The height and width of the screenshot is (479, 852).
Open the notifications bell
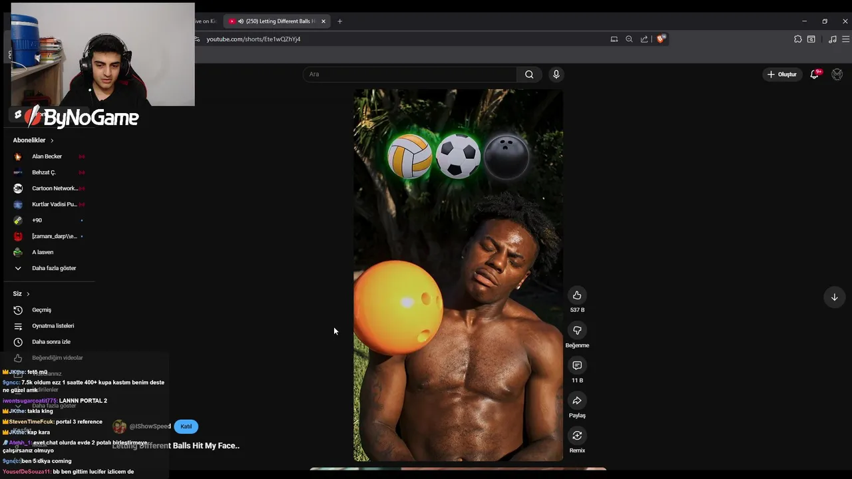pos(814,75)
